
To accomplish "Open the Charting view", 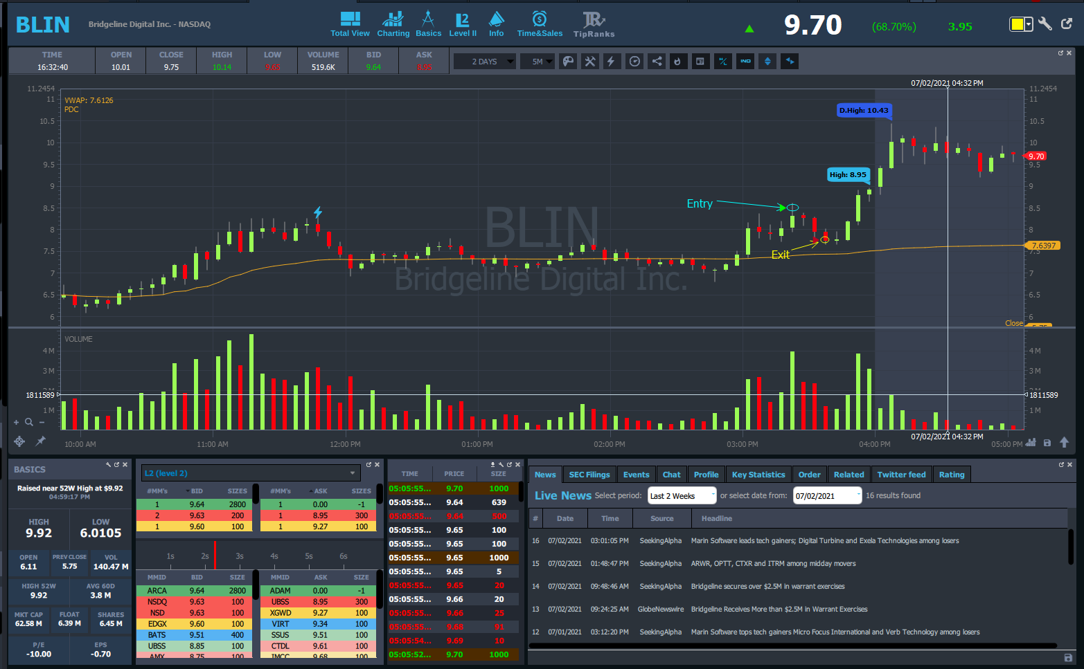I will (393, 24).
